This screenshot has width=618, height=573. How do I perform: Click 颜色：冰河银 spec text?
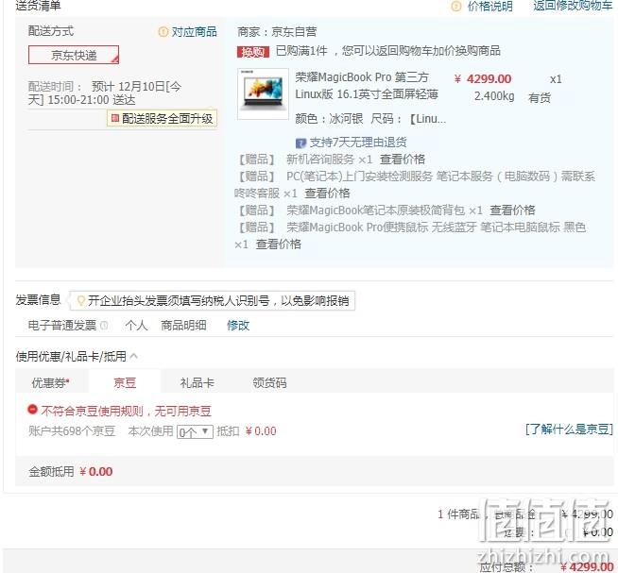tap(329, 119)
